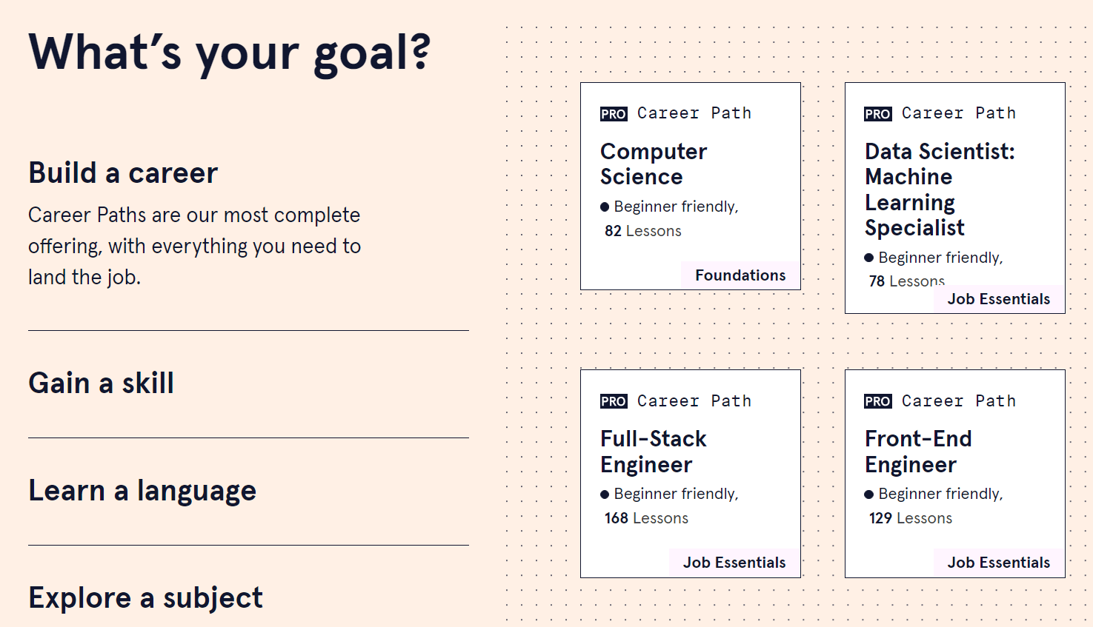The image size is (1093, 627).
Task: Click the Job Essentials tag on Full-Stack Engineer card
Action: [x=734, y=562]
